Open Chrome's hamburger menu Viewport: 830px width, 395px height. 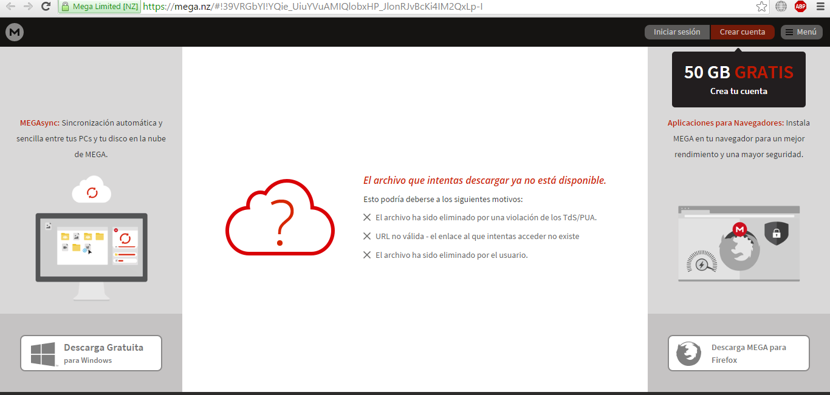819,7
